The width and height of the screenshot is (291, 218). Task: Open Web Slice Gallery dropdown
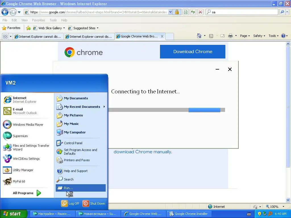tap(49, 28)
